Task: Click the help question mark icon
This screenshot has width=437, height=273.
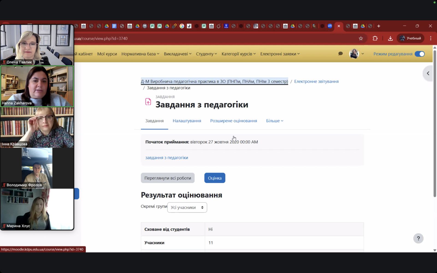Action: click(418, 238)
